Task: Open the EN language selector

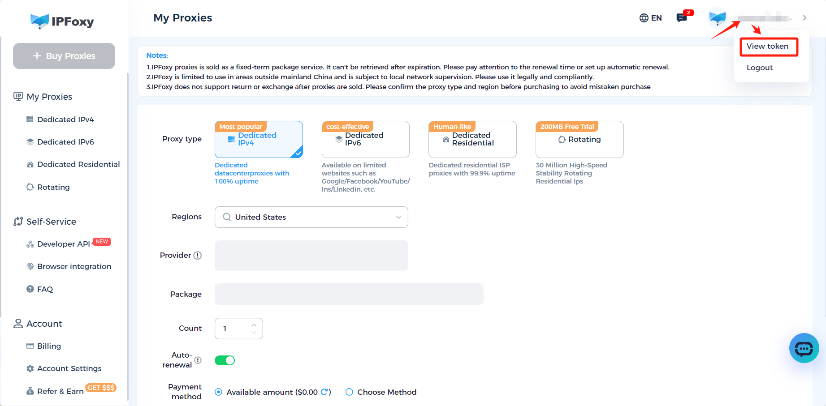Action: pos(650,18)
